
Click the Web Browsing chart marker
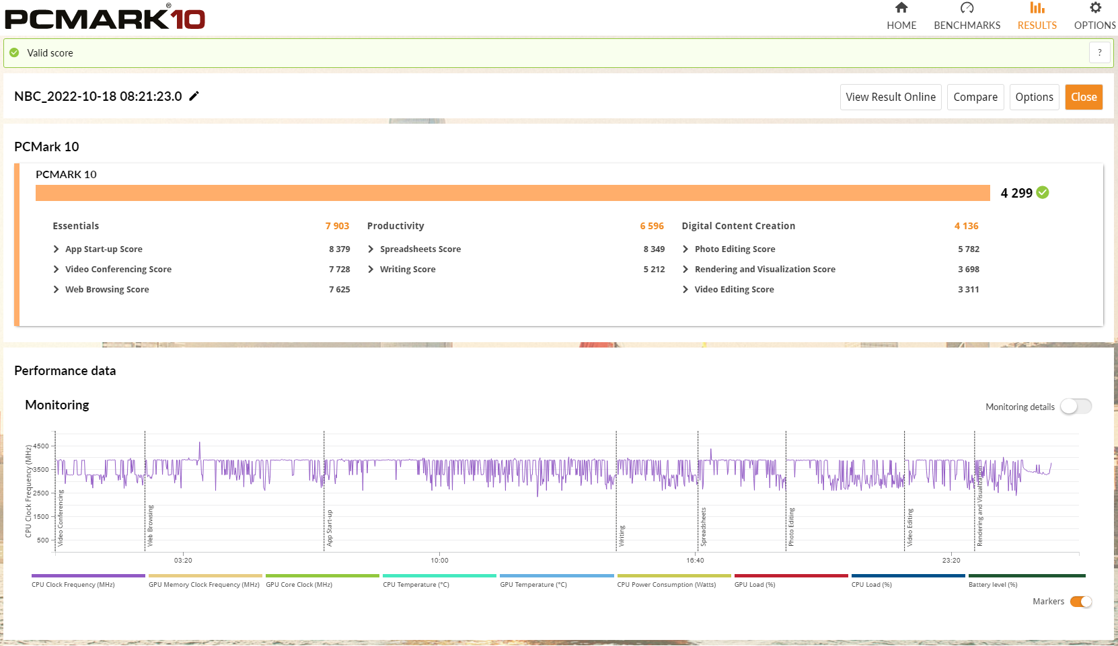click(150, 525)
